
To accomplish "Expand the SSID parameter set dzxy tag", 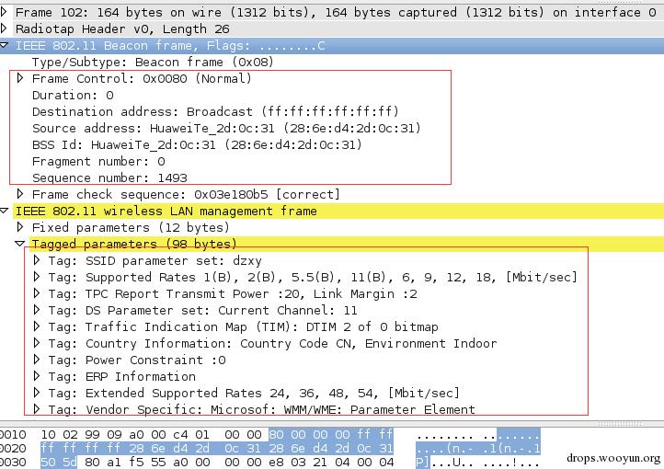I will (37, 260).
